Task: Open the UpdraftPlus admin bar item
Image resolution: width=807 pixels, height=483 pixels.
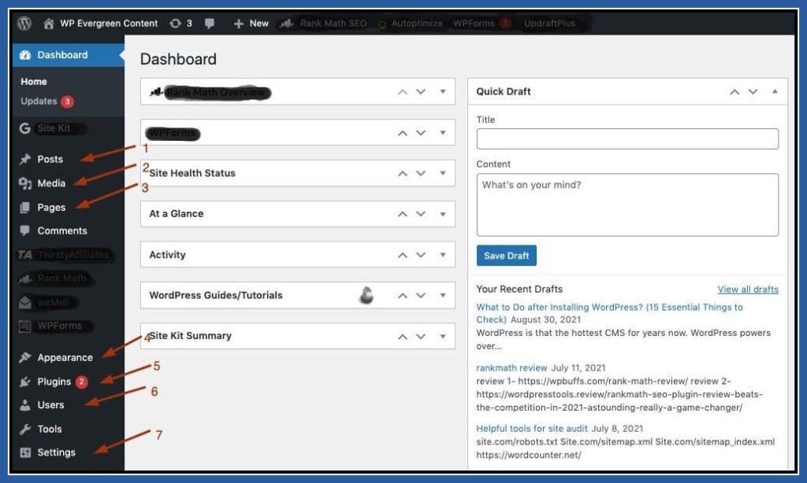Action: coord(549,24)
